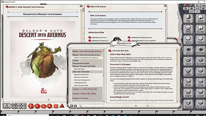Image resolution: width=206 pixels, height=116 pixels.
Task: Open the Backgrounds sidebar button
Action: tap(188, 72)
